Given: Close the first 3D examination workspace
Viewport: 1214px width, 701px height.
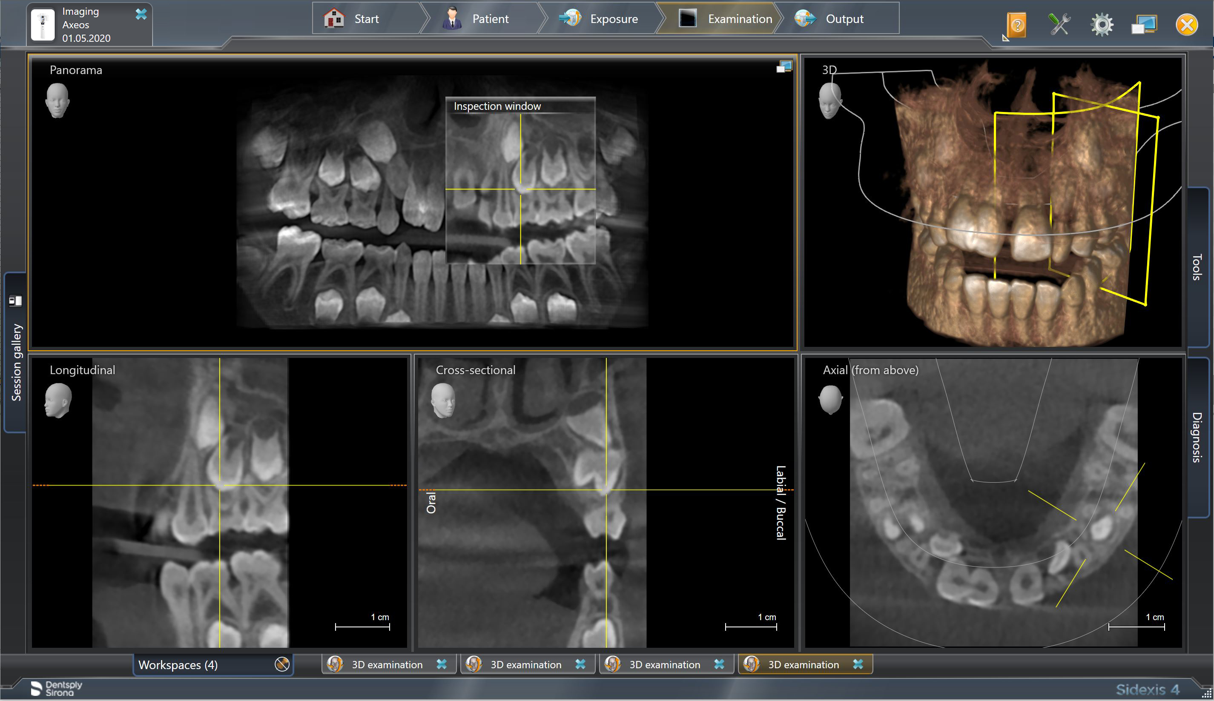Looking at the screenshot, I should point(442,664).
